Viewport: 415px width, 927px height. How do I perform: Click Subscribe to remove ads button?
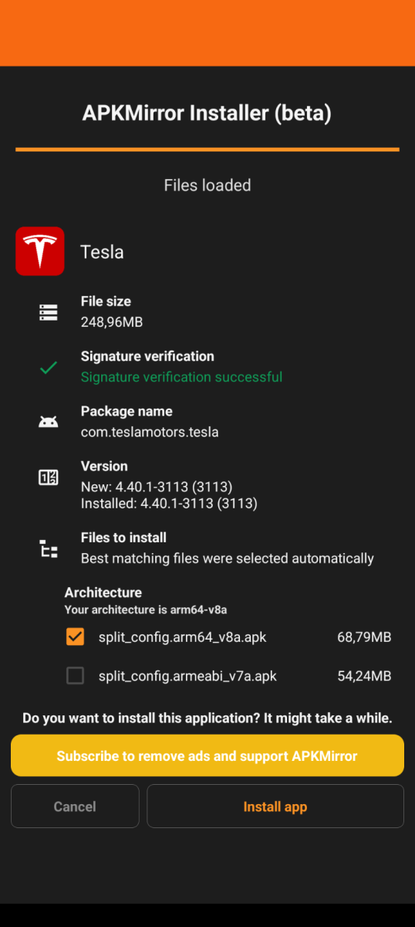point(207,756)
